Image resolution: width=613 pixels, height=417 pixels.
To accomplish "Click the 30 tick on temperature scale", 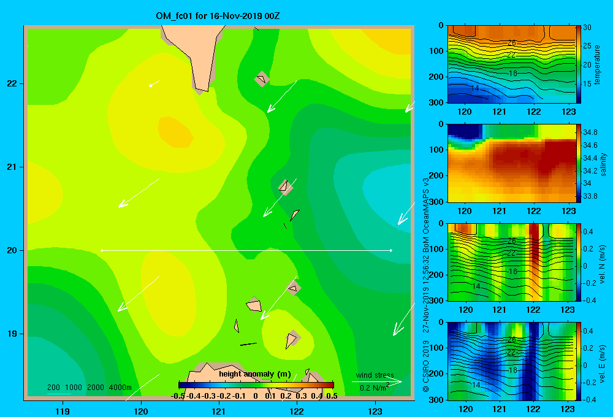I will [x=587, y=28].
